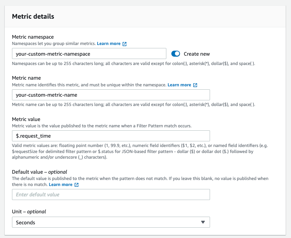Click the external link icon beside Default value Learn more
Image resolution: width=291 pixels, height=238 pixels.
pos(76,185)
